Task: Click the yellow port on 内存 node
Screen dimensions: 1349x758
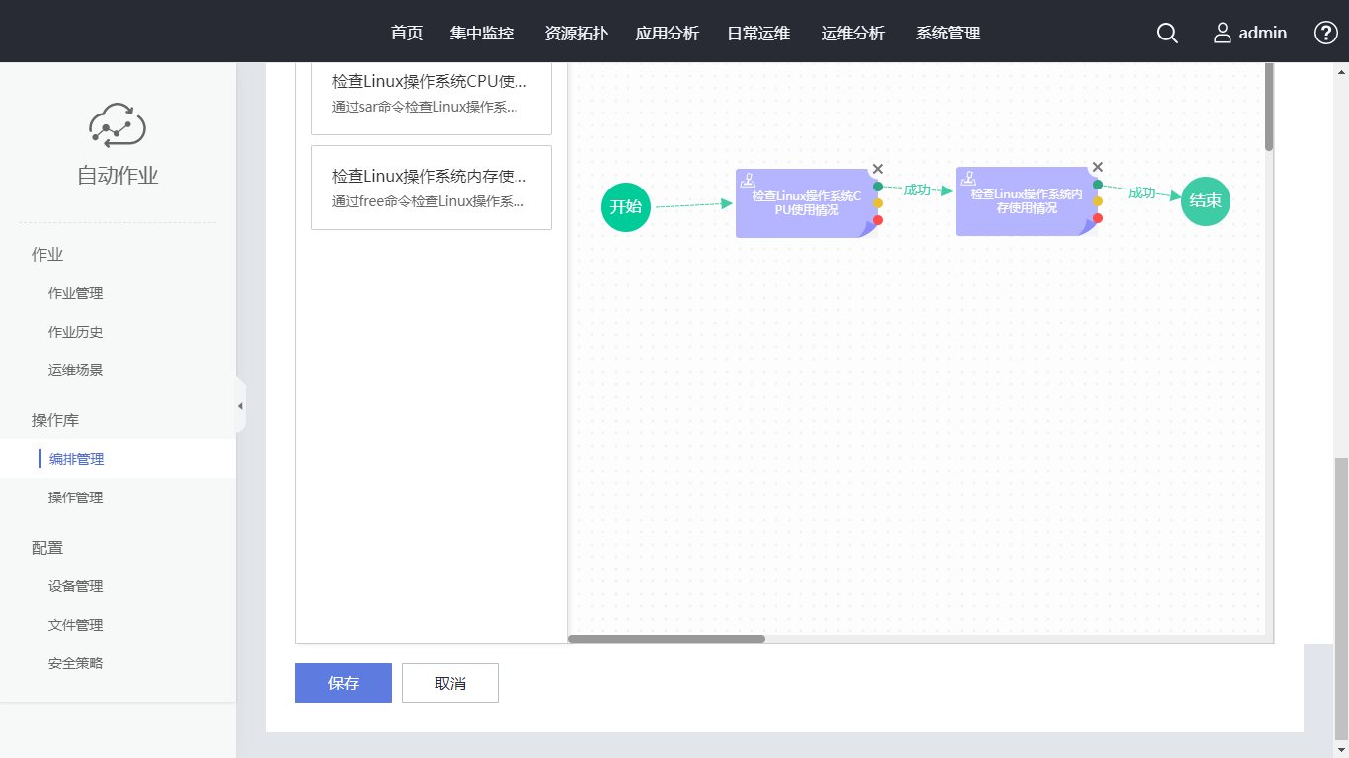Action: [x=1098, y=201]
